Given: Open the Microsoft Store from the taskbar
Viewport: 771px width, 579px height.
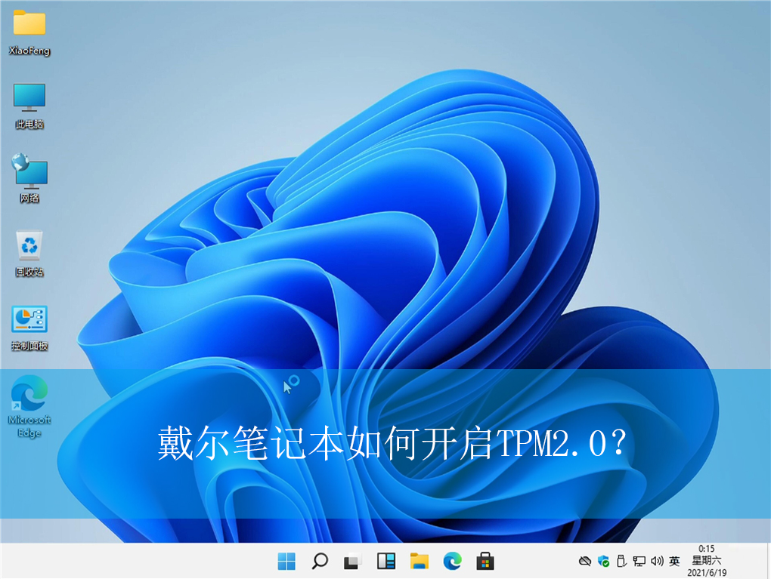Looking at the screenshot, I should click(484, 561).
